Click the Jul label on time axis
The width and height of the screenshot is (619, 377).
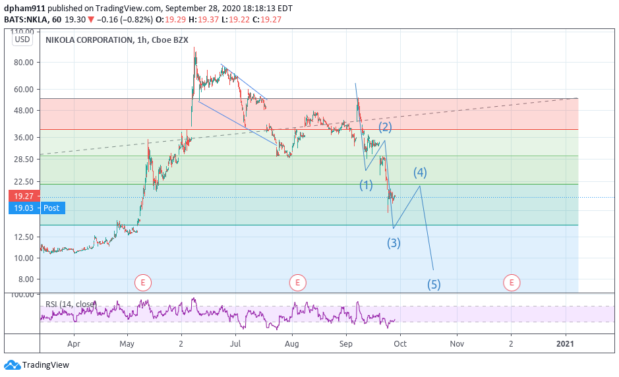pos(235,344)
